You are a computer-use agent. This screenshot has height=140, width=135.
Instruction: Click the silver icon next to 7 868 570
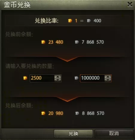[77, 42]
